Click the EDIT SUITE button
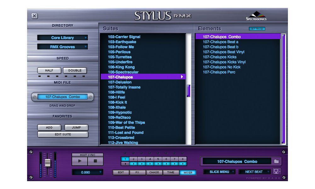The image size is (315, 189). [x=62, y=134]
